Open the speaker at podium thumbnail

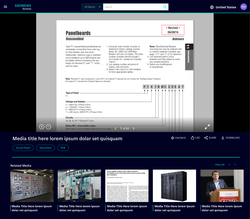tap(222, 186)
